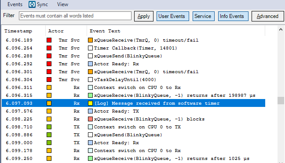
Task: Click green icon for returns after 198987 µs
Action: (x=90, y=95)
